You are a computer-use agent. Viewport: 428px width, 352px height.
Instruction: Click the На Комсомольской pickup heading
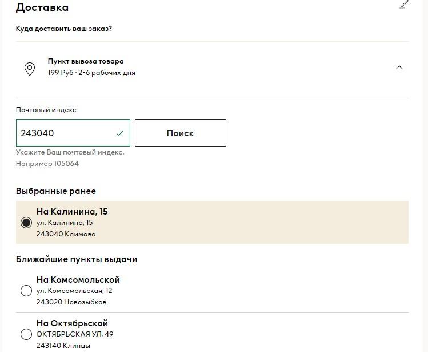(x=78, y=279)
